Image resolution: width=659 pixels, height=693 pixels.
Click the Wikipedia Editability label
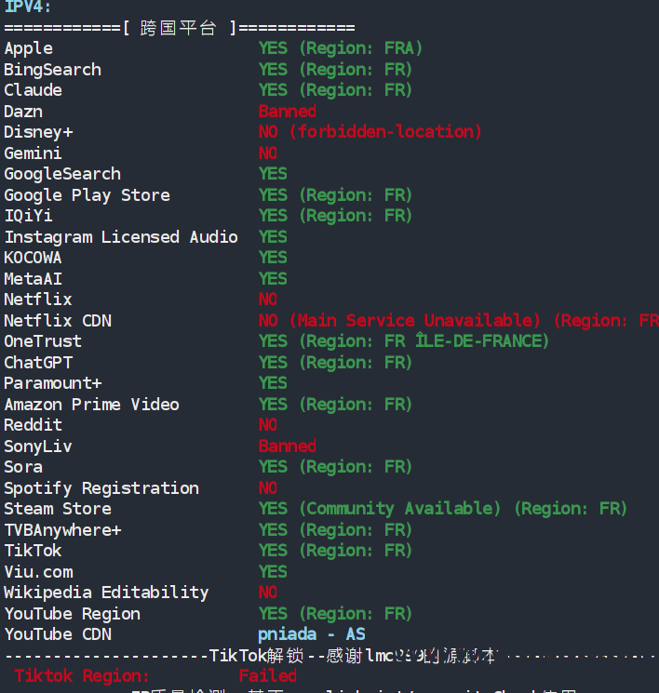[106, 593]
